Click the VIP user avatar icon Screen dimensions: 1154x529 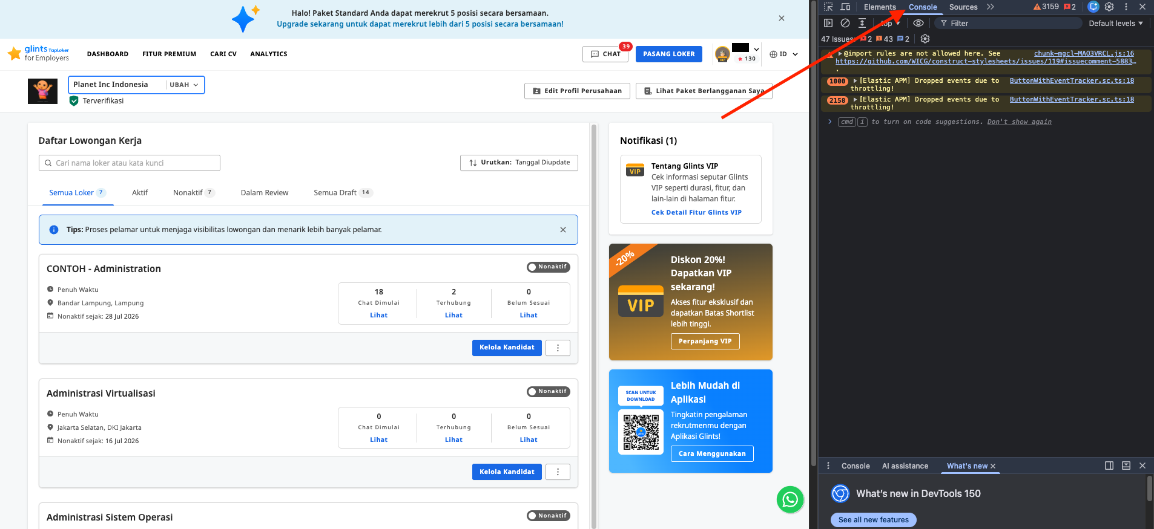(x=722, y=54)
